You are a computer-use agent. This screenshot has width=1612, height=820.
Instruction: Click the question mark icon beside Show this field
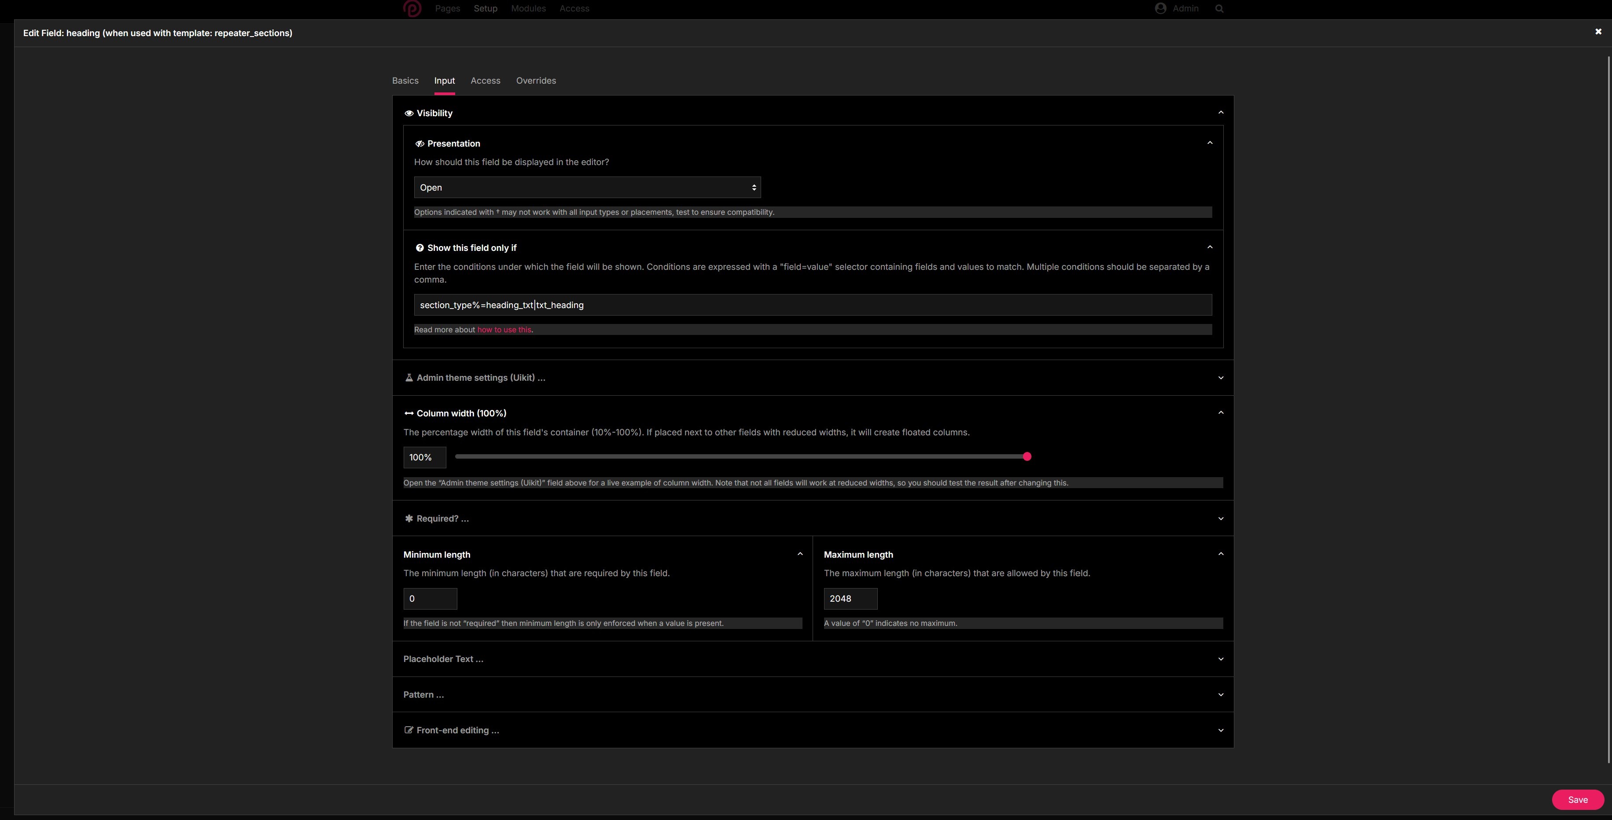click(419, 248)
